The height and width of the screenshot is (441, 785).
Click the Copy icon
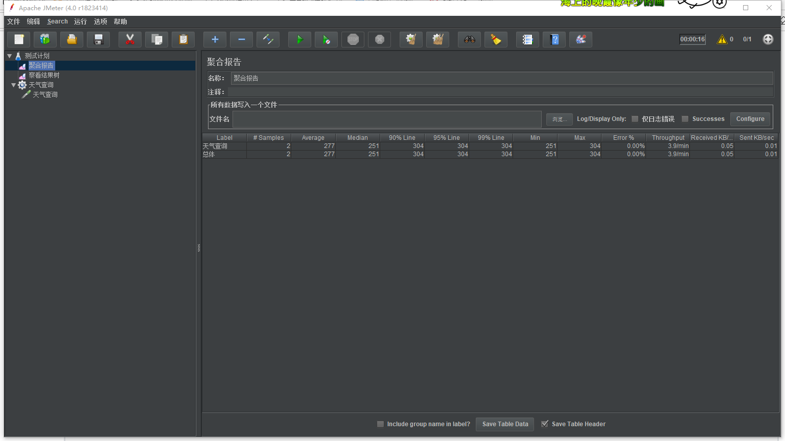click(x=157, y=39)
